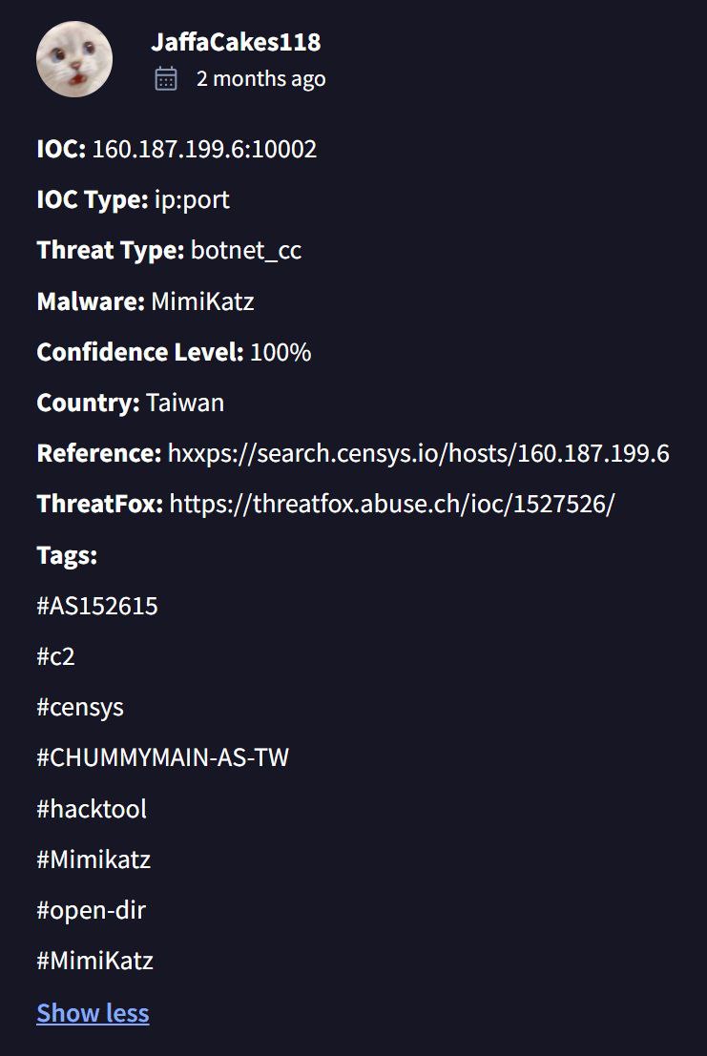
Task: Open the #censys tag
Action: [80, 707]
